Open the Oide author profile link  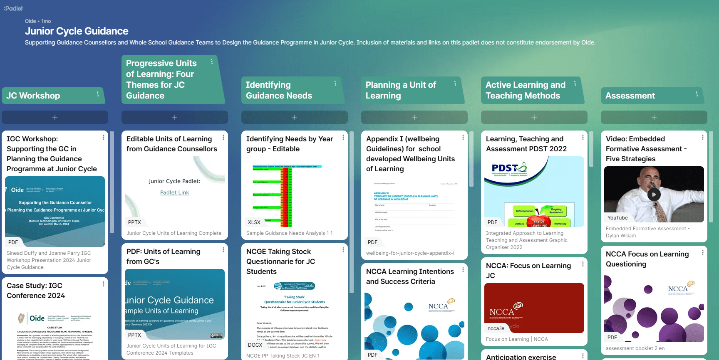click(x=30, y=21)
